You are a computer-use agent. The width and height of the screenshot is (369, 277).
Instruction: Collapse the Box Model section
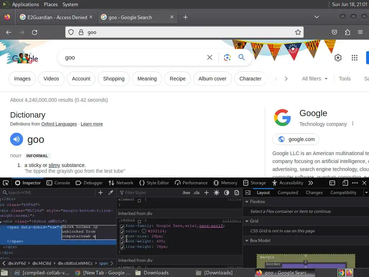(x=247, y=241)
